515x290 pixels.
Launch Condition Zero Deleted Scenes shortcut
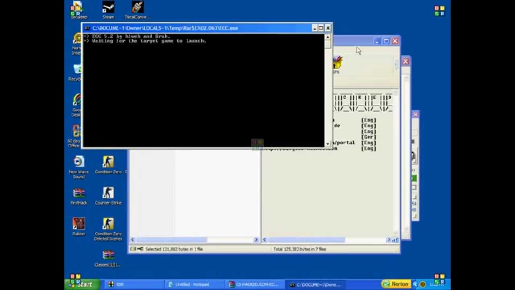coord(108,230)
